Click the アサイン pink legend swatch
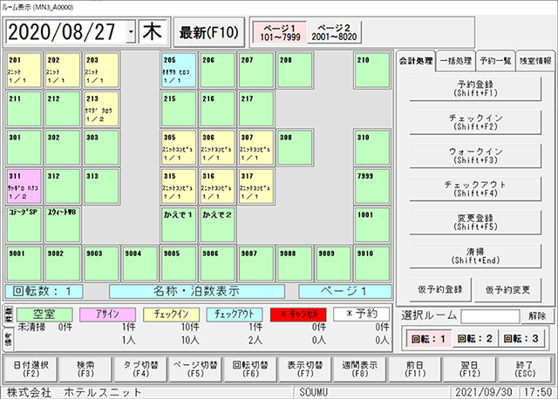Viewport: 558px width, 399px height. click(107, 314)
